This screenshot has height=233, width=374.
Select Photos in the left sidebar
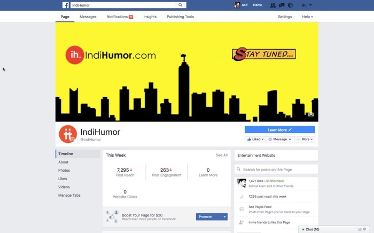[x=64, y=171]
